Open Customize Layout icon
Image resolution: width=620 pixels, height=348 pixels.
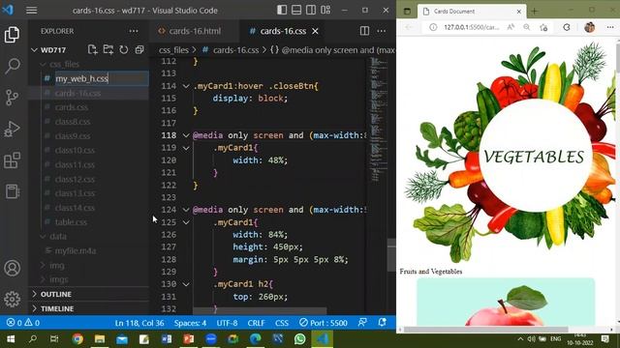pos(325,11)
